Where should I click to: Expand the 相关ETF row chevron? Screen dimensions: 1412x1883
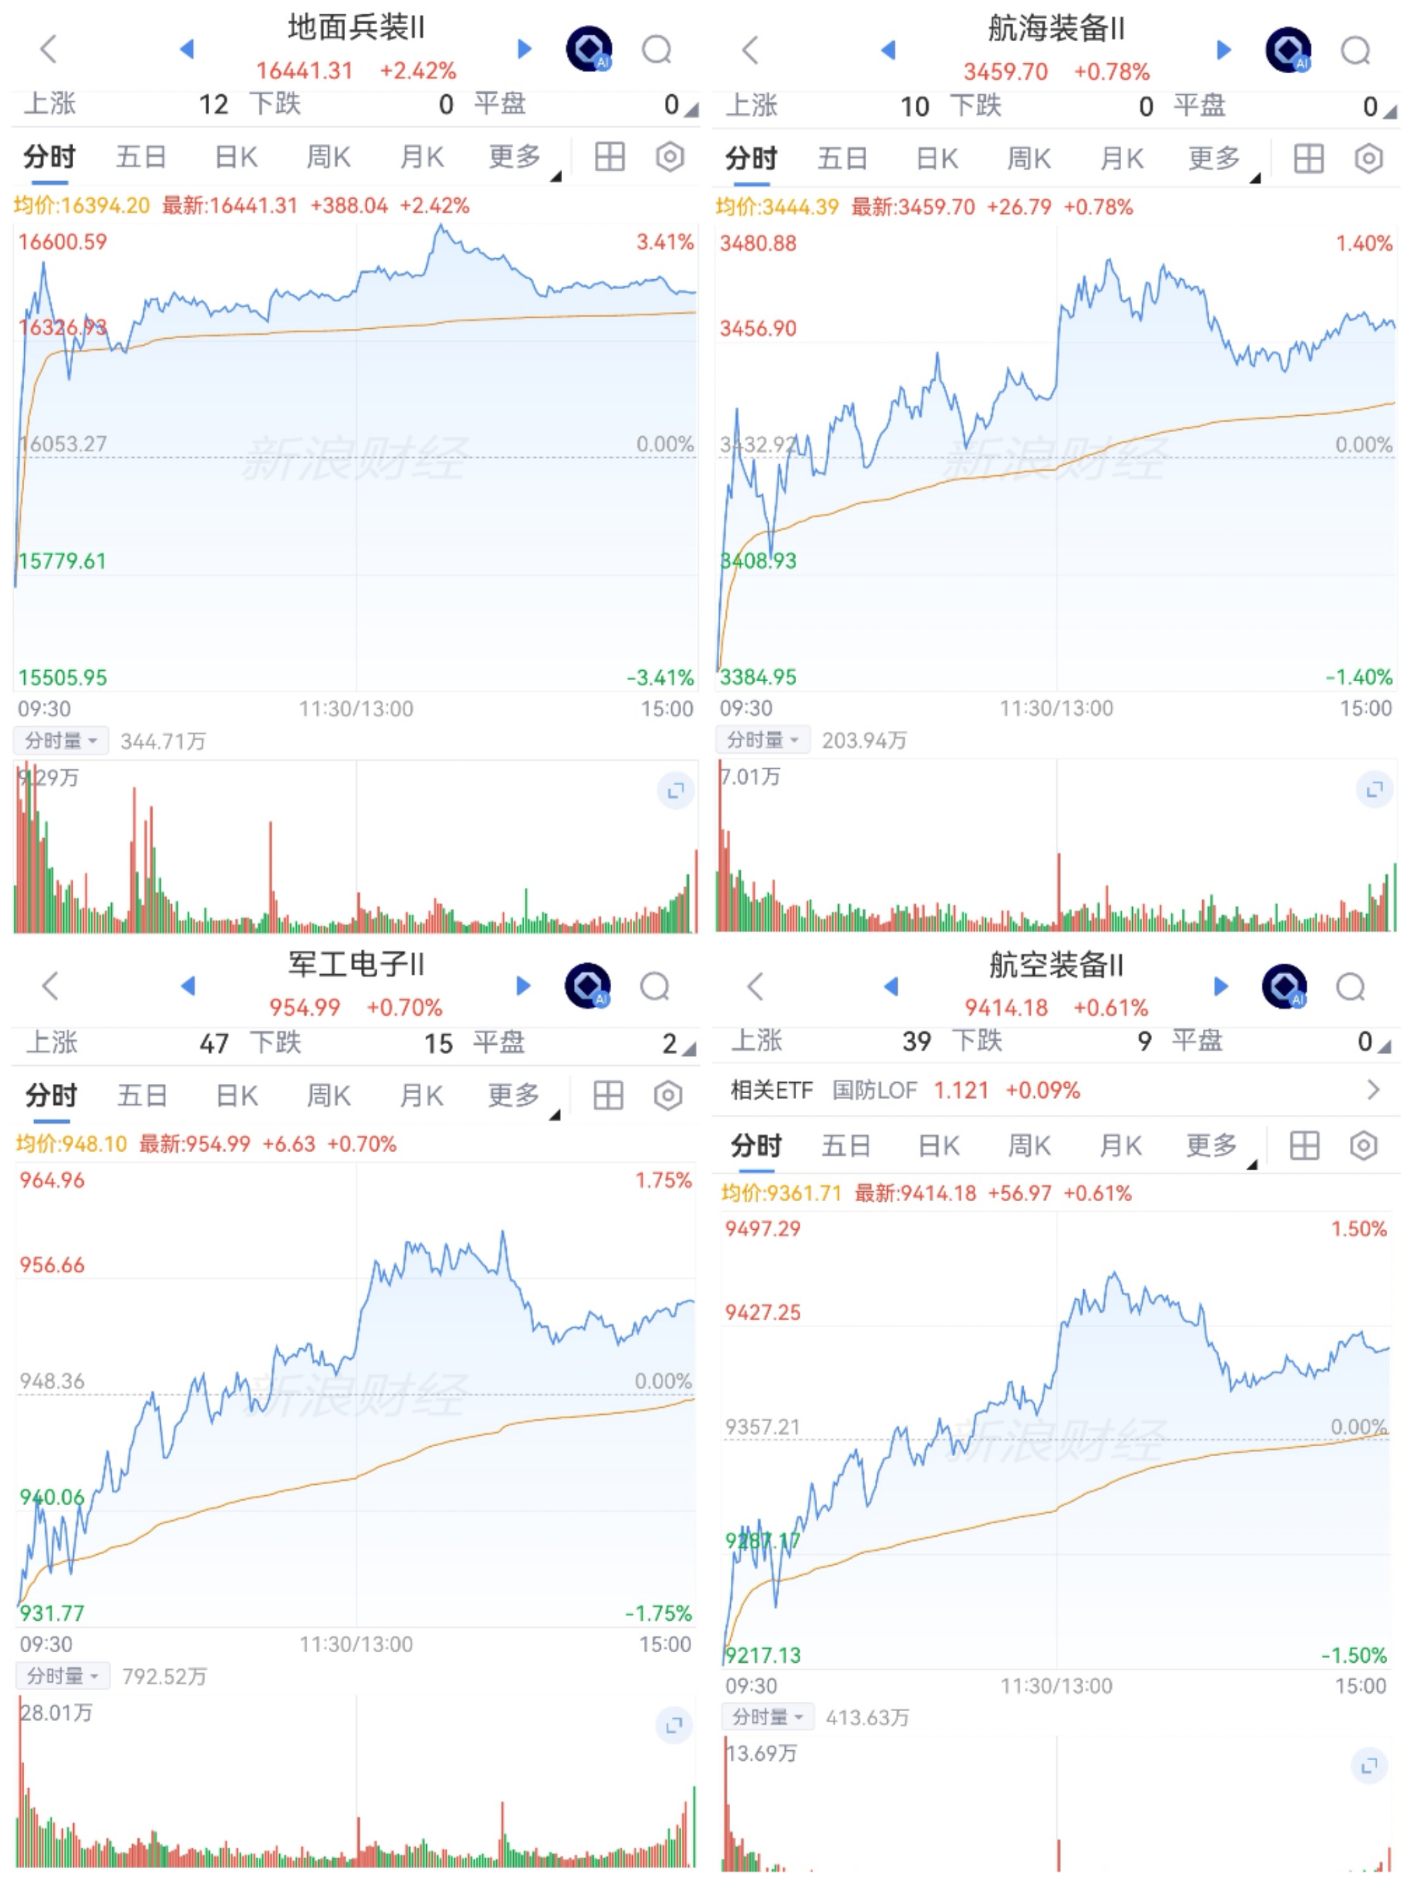1372,1090
